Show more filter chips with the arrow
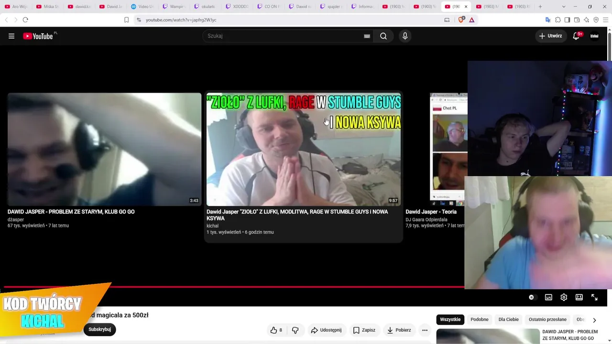Viewport: 612px width, 344px height. tap(594, 320)
